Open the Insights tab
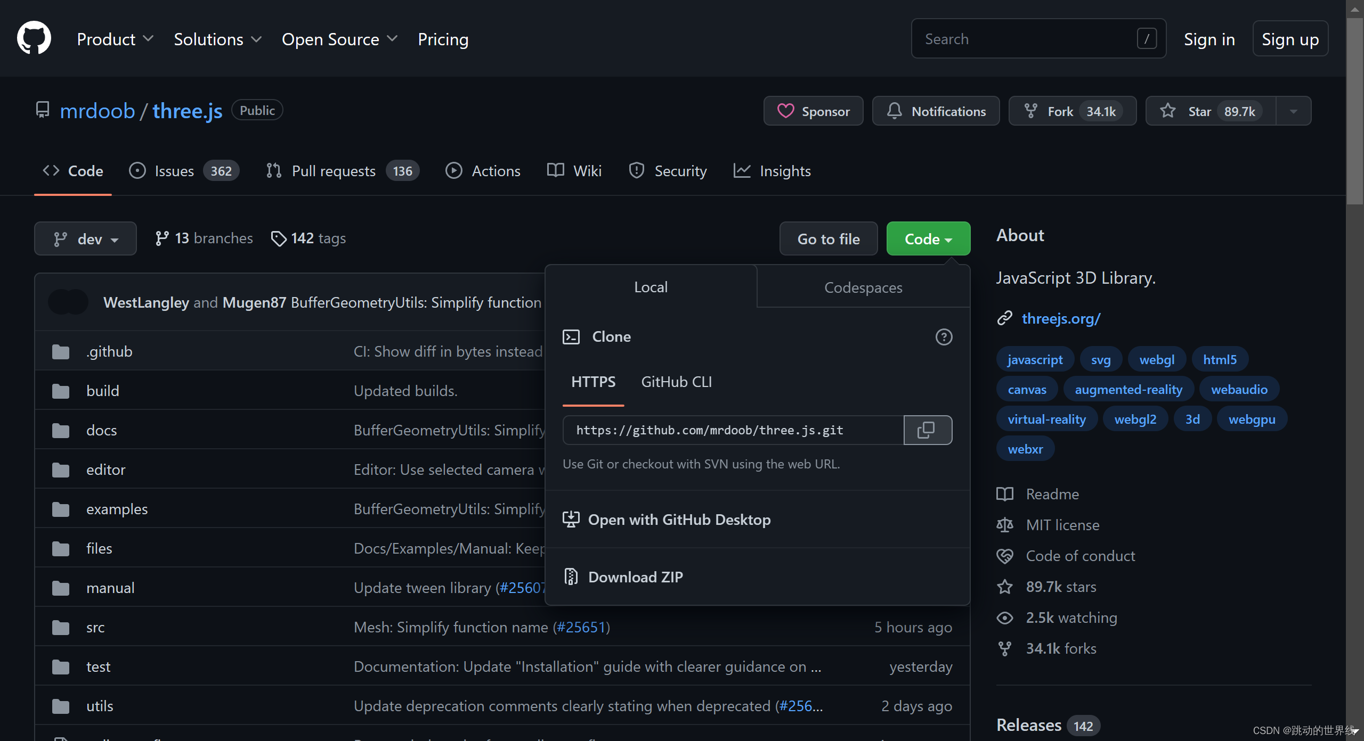1364x741 pixels. coord(772,171)
